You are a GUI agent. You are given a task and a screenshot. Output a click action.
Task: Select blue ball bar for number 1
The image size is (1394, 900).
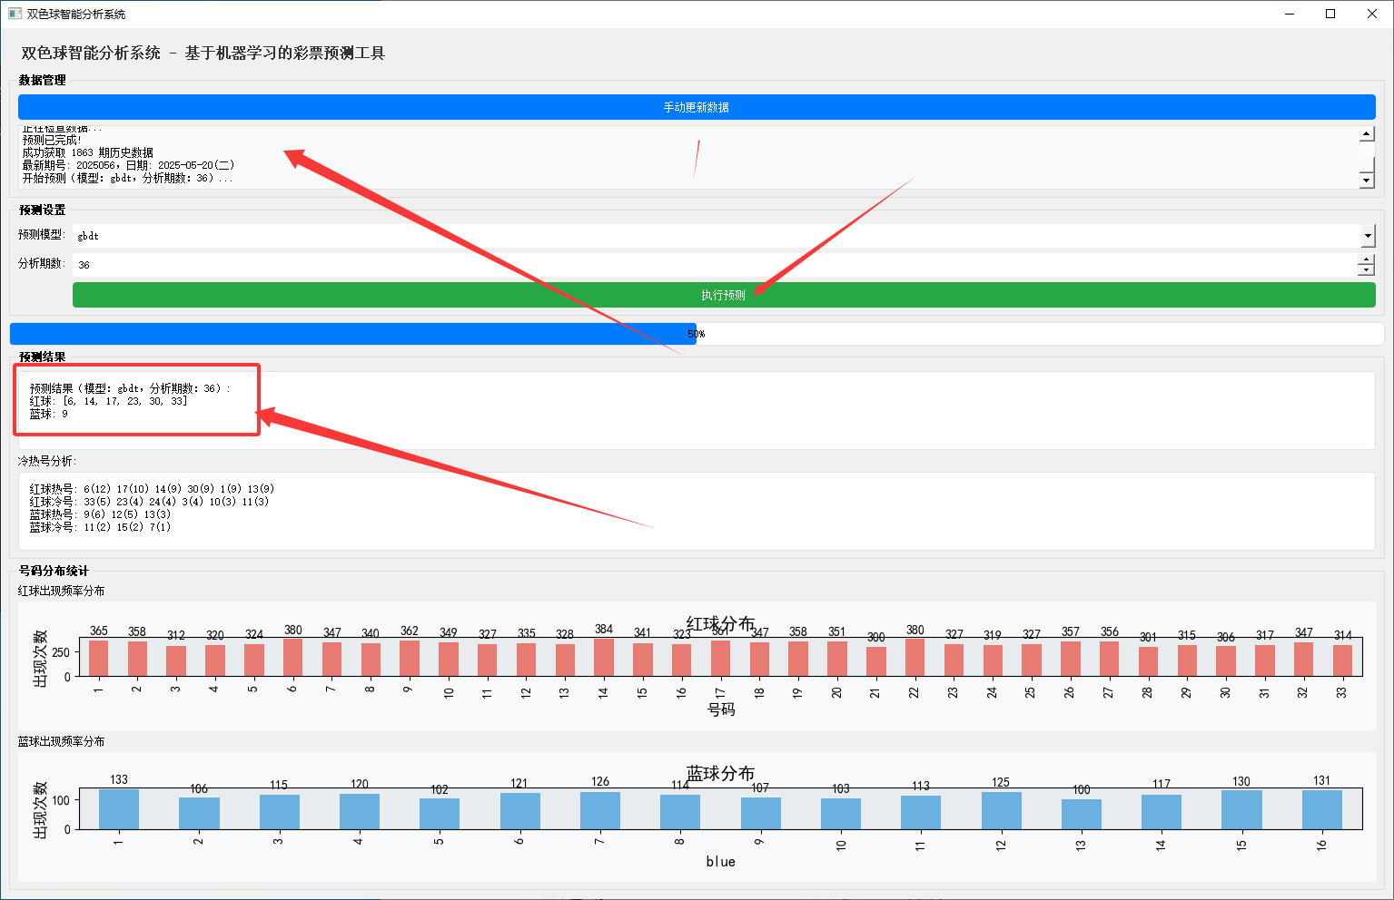pyautogui.click(x=118, y=808)
